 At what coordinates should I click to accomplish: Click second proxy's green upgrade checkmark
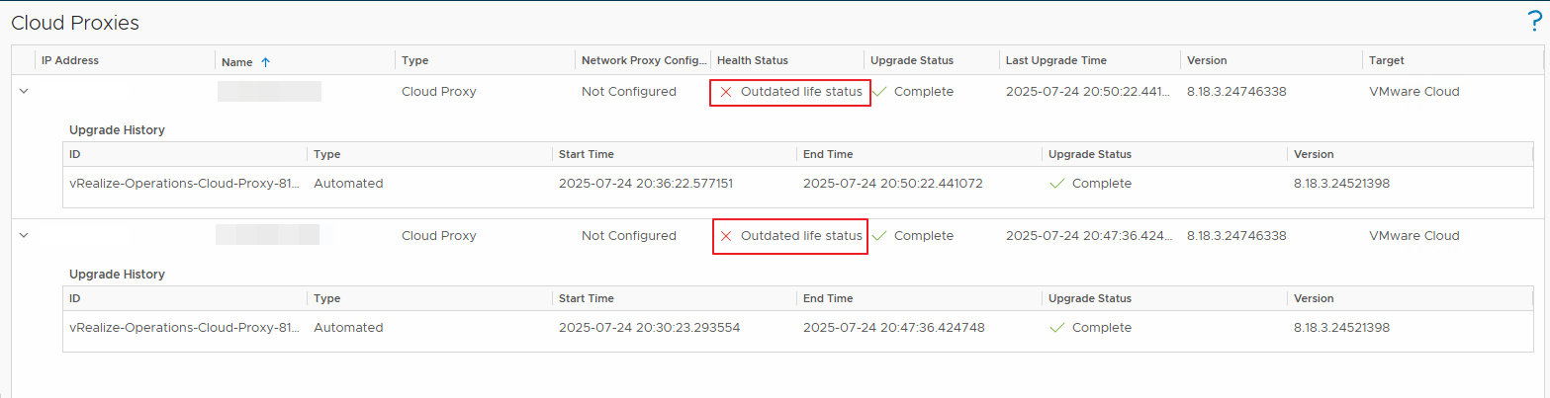coord(879,236)
